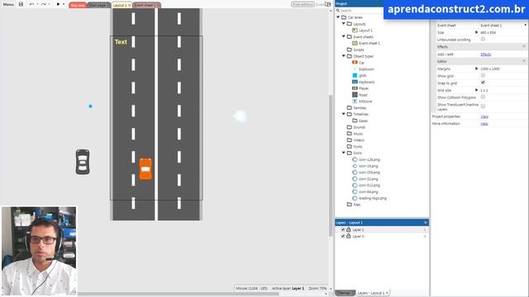Click the Project bar search field
The height and width of the screenshot is (297, 529).
(360, 11)
